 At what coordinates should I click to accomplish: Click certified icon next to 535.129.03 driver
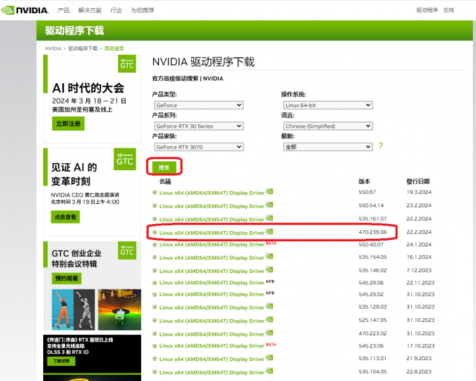[x=269, y=306]
